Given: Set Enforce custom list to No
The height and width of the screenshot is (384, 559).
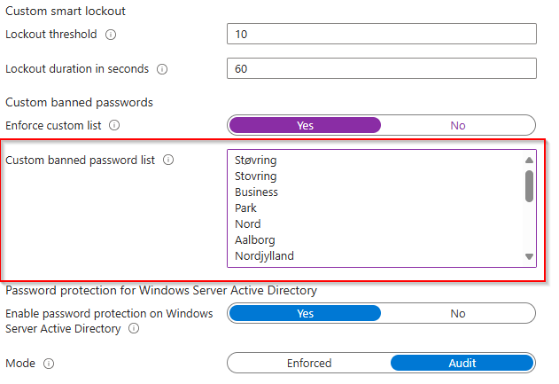Looking at the screenshot, I should pyautogui.click(x=457, y=125).
